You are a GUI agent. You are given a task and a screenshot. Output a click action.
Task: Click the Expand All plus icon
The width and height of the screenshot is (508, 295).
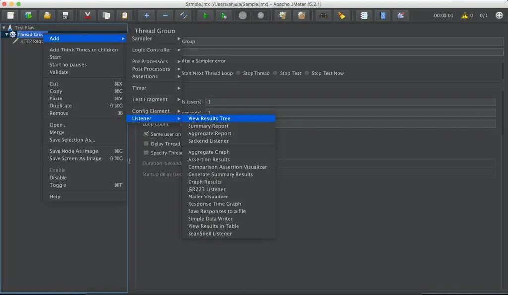pyautogui.click(x=146, y=15)
